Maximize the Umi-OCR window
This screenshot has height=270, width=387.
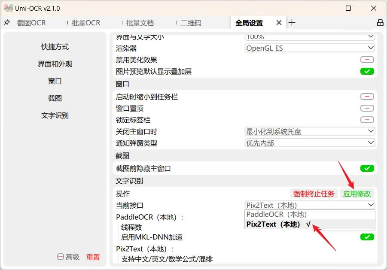pyautogui.click(x=348, y=8)
